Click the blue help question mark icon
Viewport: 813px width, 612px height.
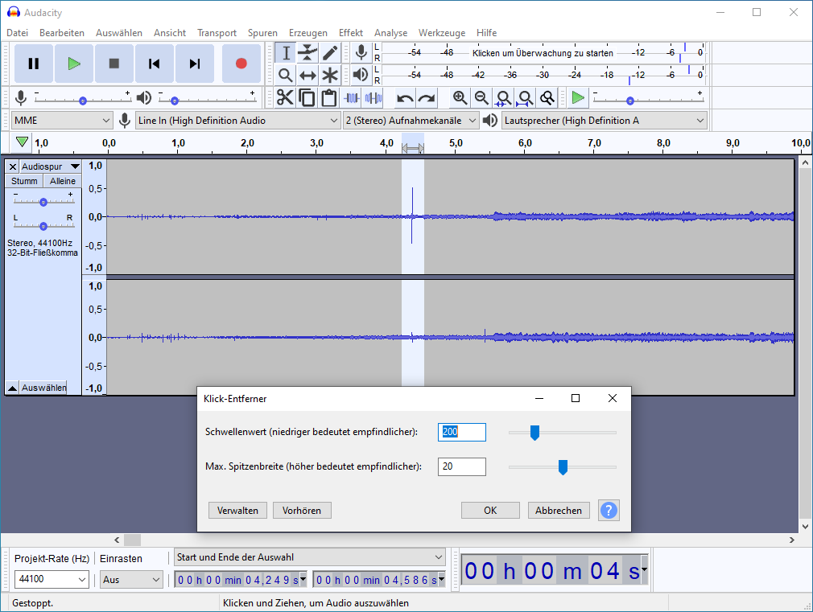[x=609, y=510]
